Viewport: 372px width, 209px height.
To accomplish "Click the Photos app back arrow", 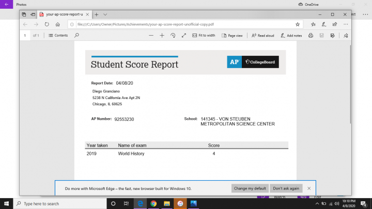I will (x=6, y=4).
